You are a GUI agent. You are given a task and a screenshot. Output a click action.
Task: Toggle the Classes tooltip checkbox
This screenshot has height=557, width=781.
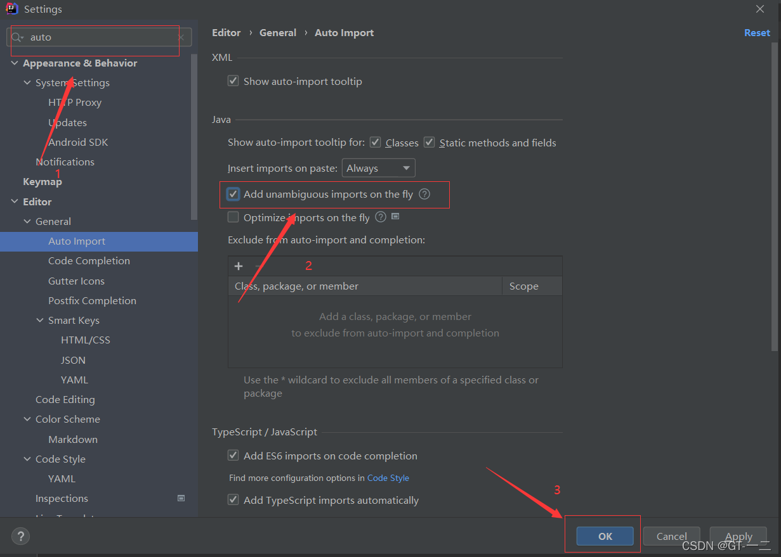click(x=375, y=143)
